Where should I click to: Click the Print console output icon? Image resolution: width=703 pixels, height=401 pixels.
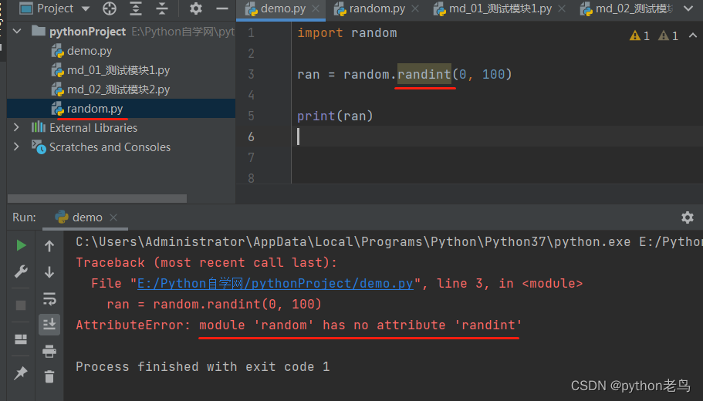[49, 352]
